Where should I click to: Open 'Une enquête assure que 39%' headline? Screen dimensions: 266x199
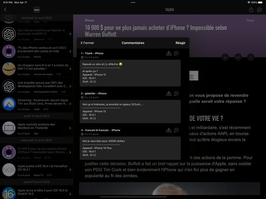pyautogui.click(x=43, y=85)
